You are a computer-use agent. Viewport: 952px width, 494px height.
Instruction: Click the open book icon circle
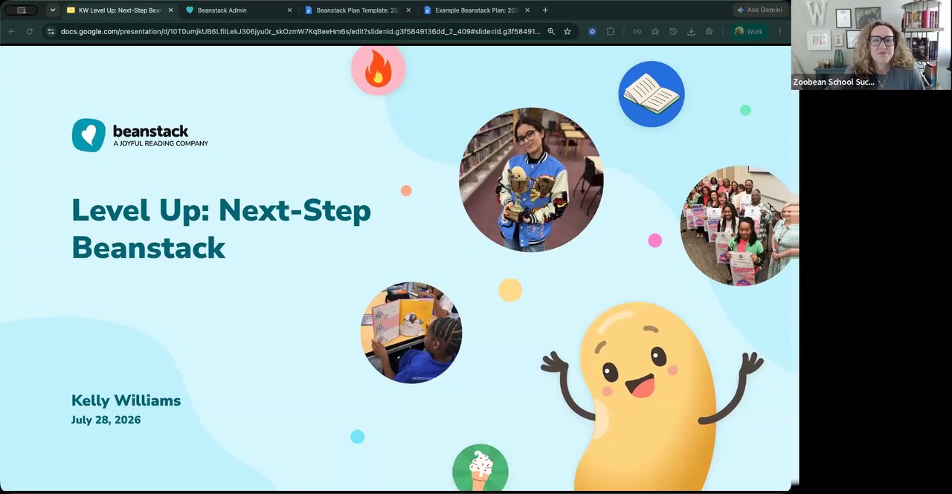point(652,94)
